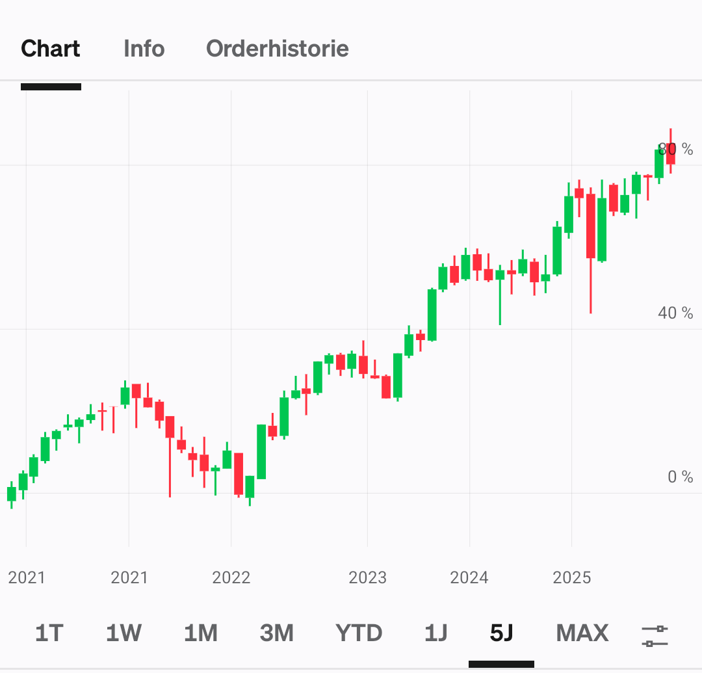Switch to the Info tab
Screen dimensions: 702x673
[x=144, y=49]
